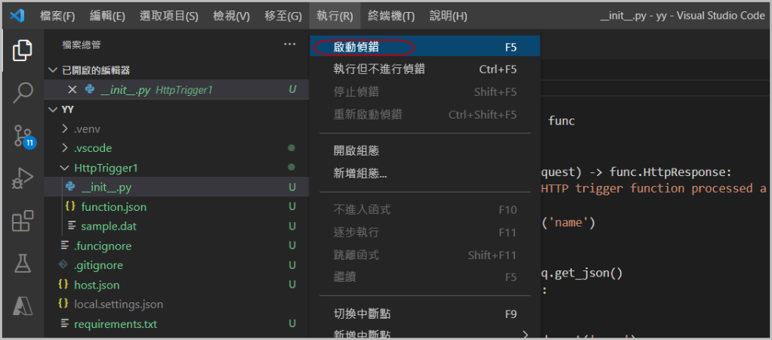This screenshot has height=340, width=772.
Task: Open the Testing flask icon
Action: coord(23,263)
